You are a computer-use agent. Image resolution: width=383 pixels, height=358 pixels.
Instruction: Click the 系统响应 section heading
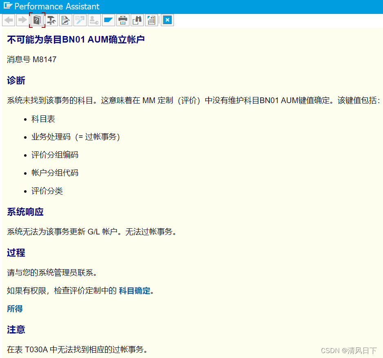coord(22,212)
